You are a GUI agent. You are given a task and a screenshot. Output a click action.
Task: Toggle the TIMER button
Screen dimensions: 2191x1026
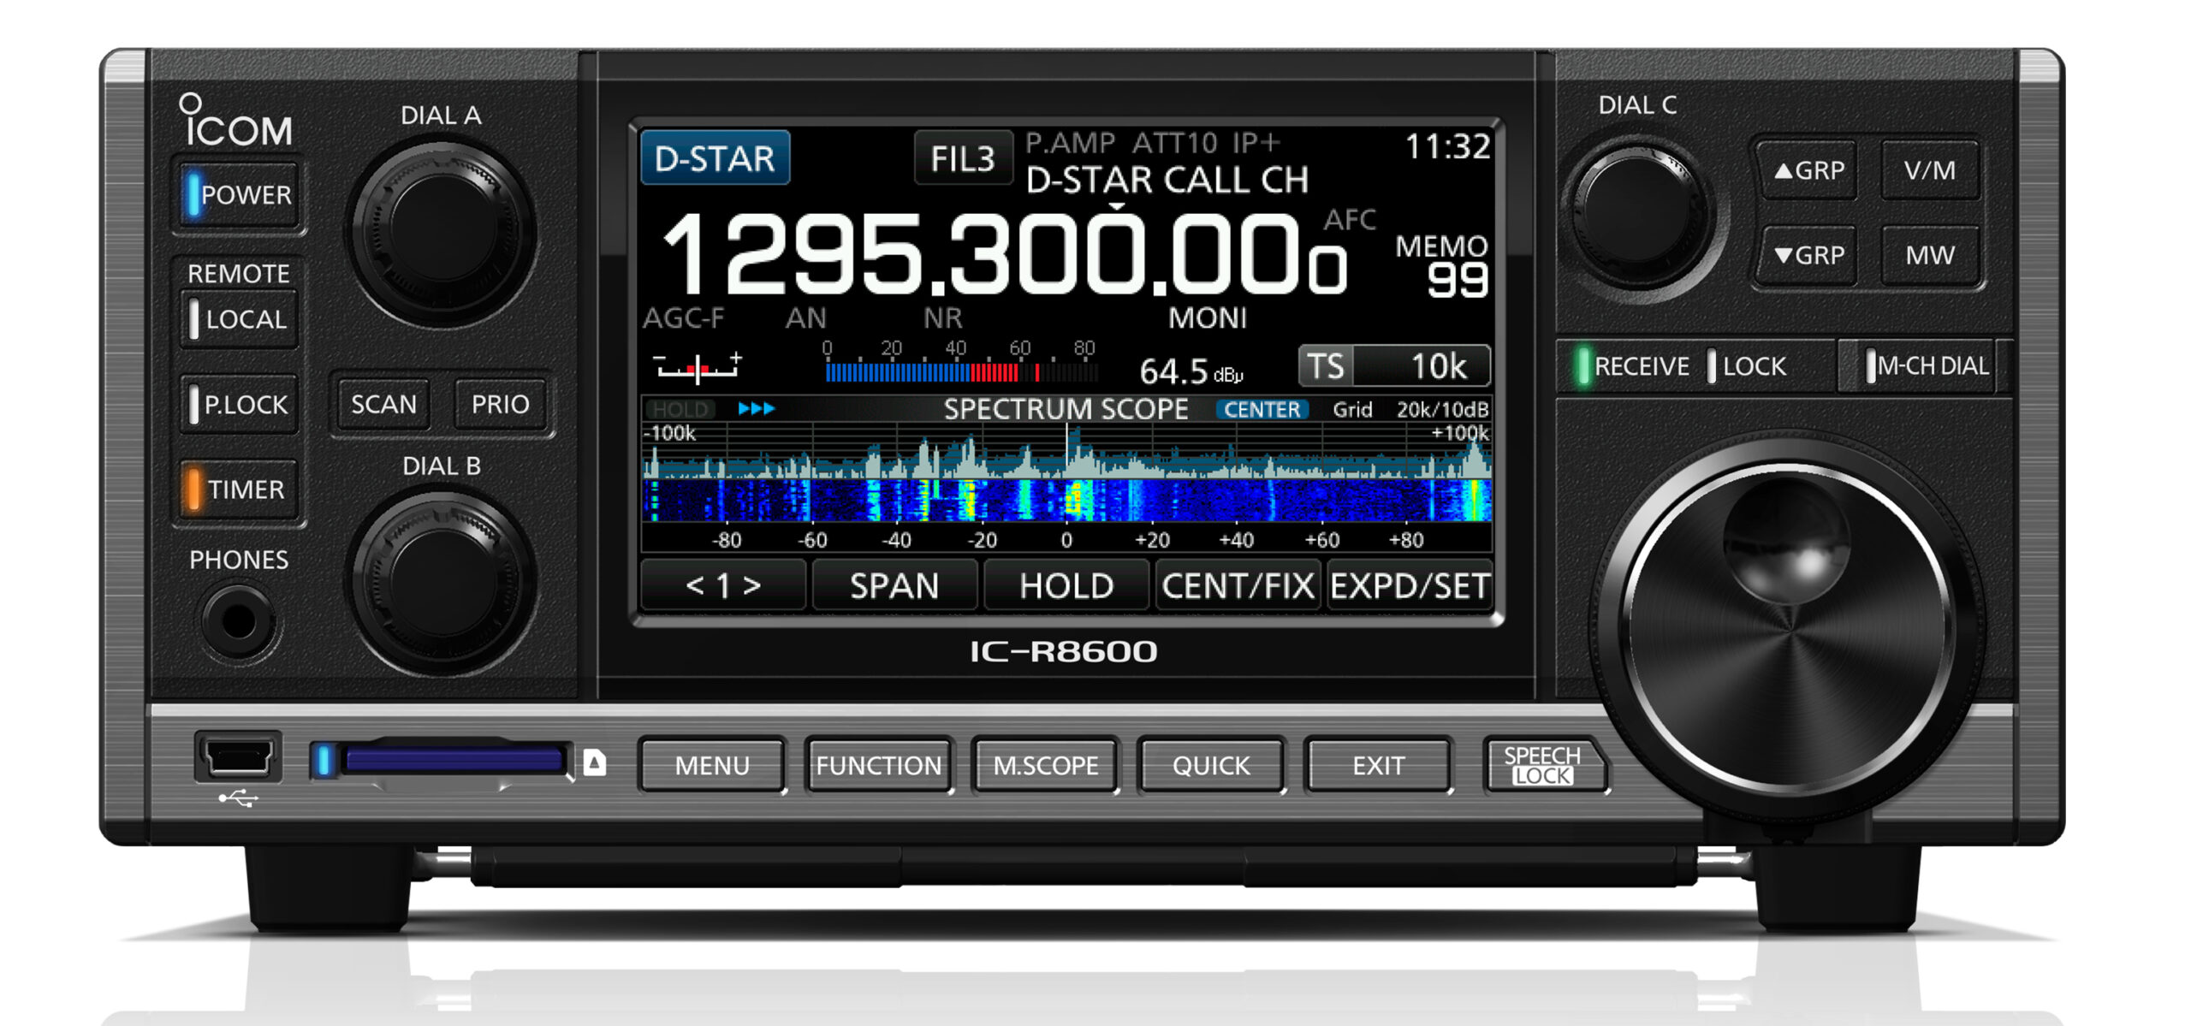point(239,489)
